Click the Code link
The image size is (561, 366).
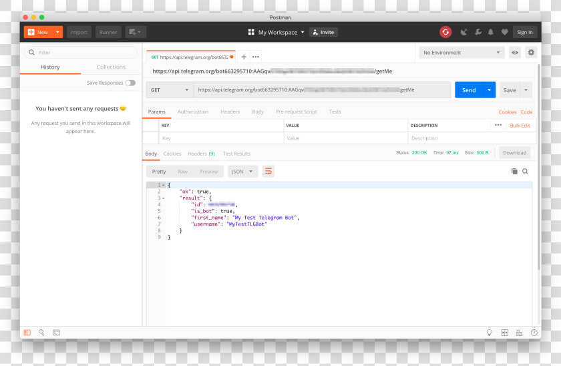click(526, 112)
